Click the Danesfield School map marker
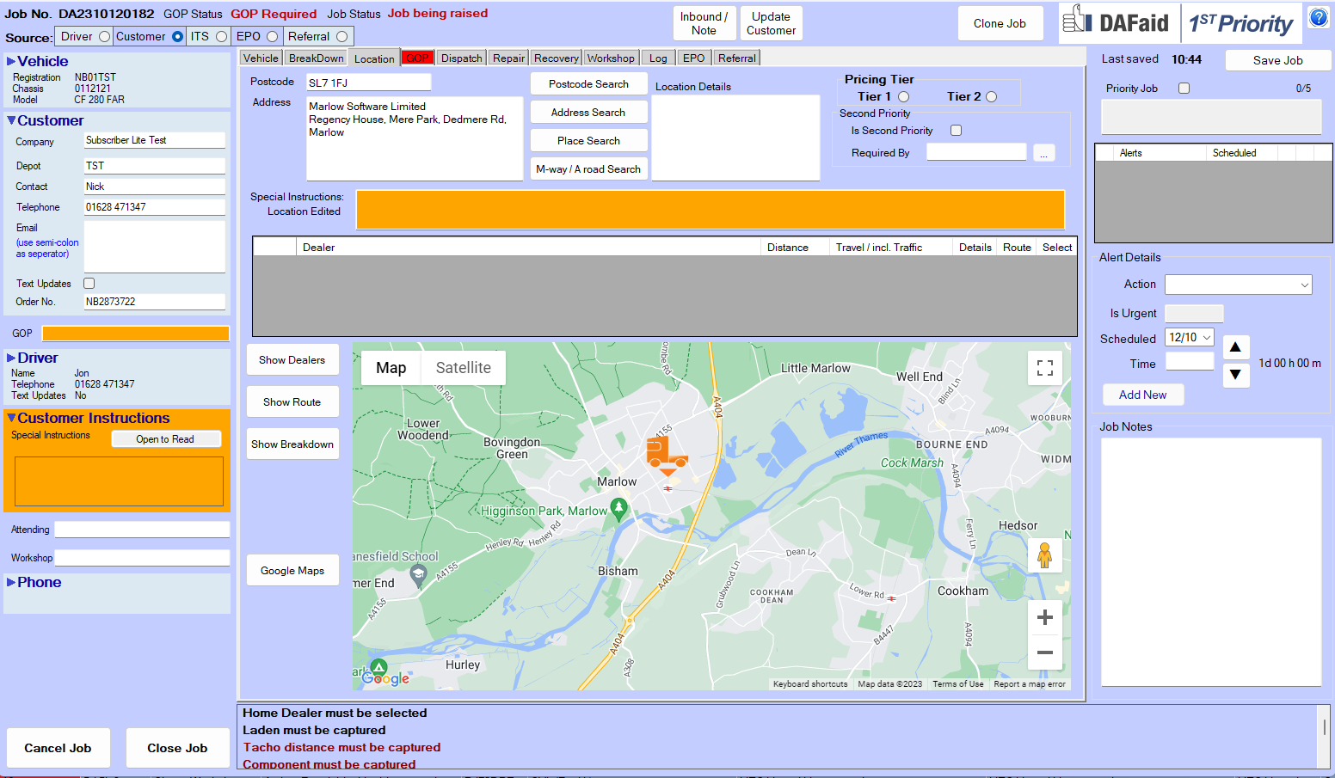 (418, 575)
